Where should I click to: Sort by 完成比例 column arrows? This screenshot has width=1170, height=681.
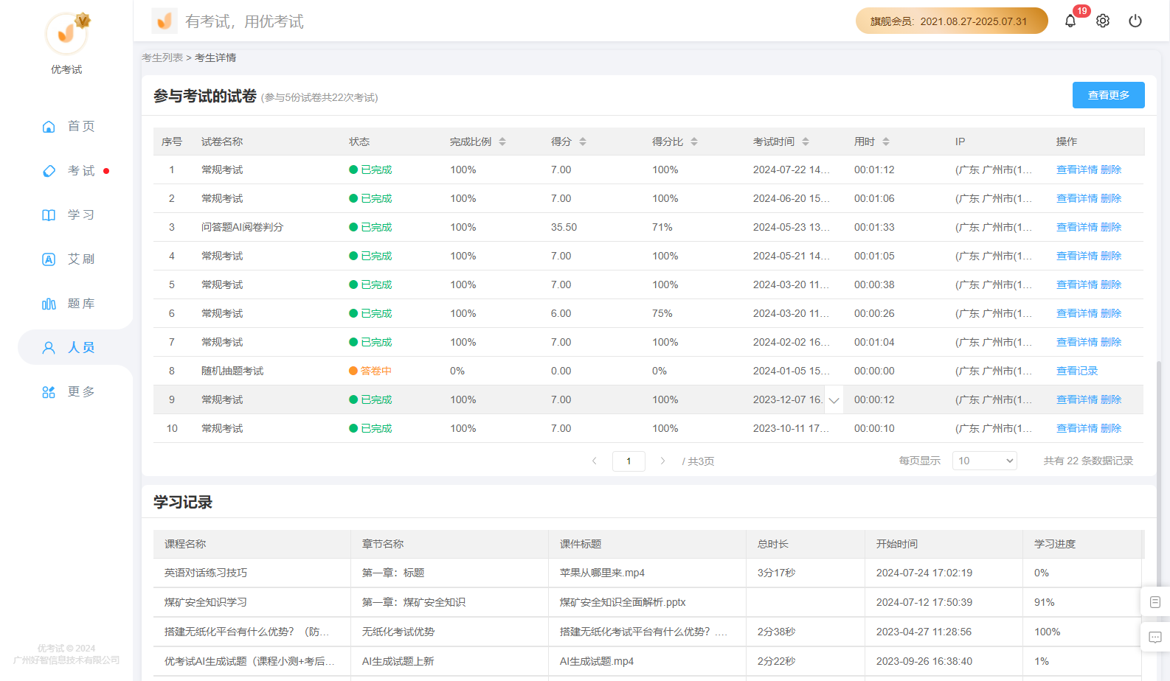coord(502,142)
